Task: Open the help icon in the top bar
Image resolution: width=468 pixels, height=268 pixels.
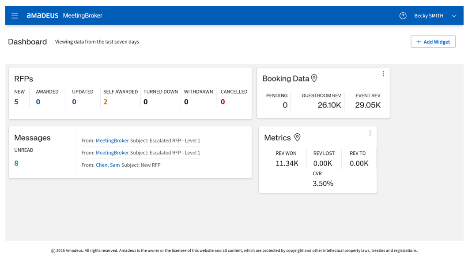Action: coord(403,15)
